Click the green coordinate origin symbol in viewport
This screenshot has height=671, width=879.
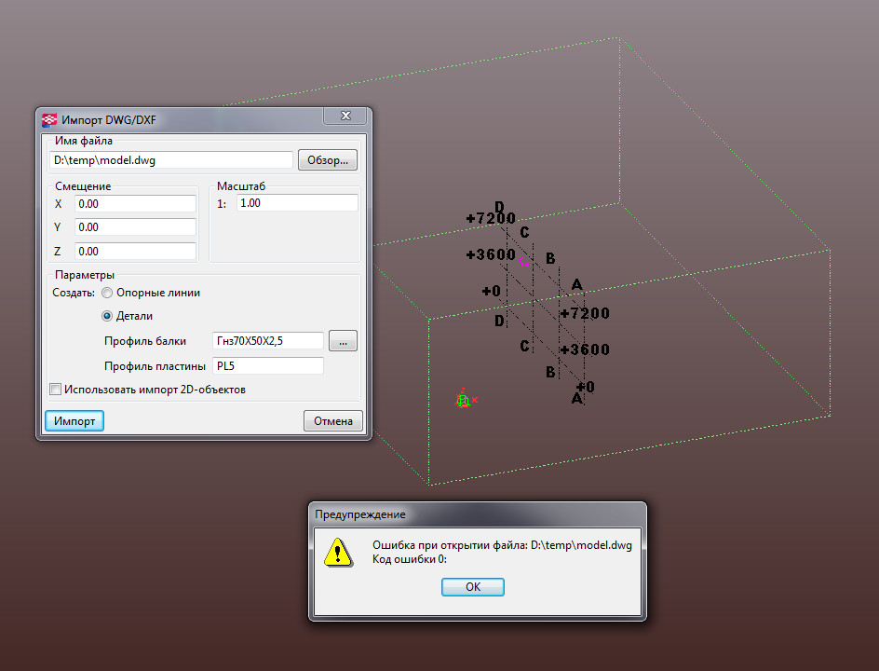click(x=463, y=400)
